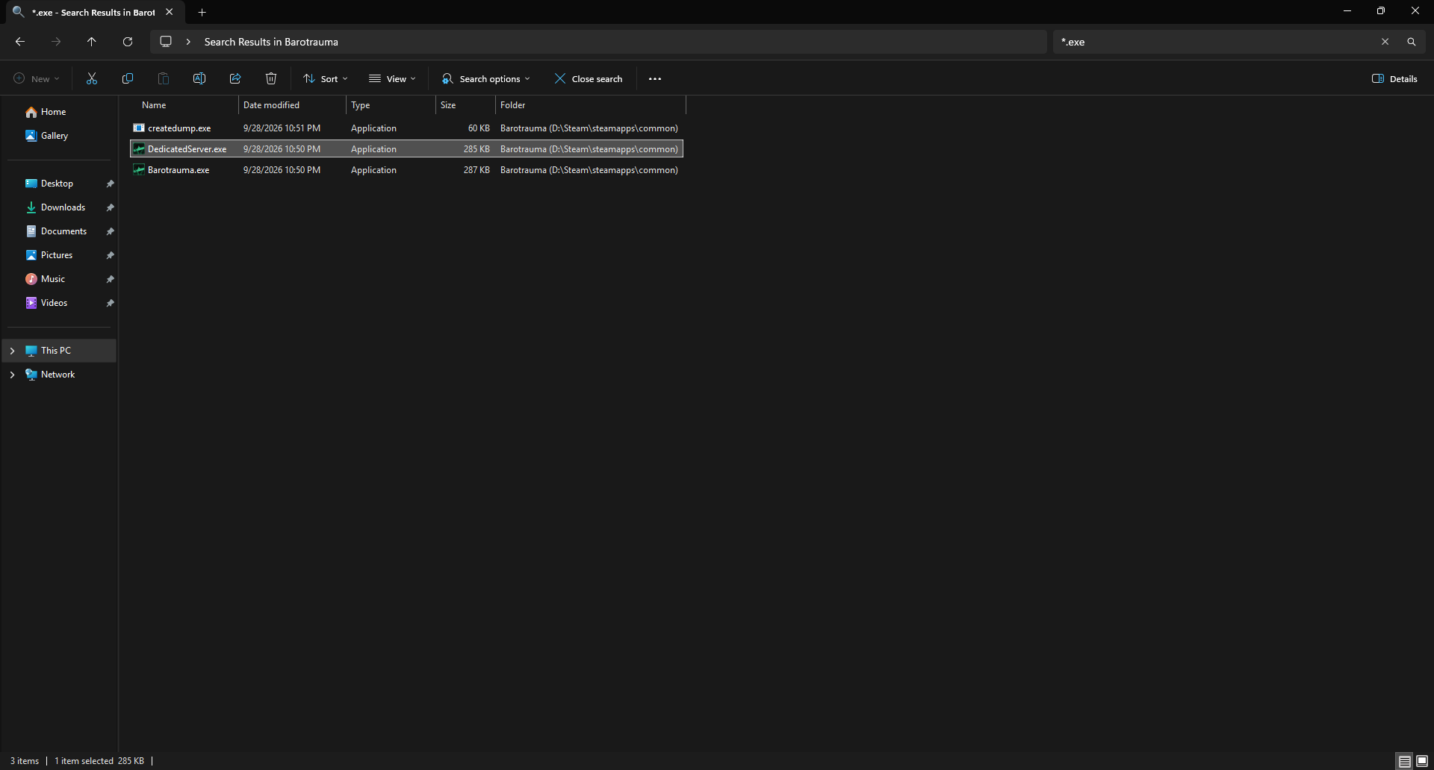Click the Cut scissors icon

tap(92, 78)
